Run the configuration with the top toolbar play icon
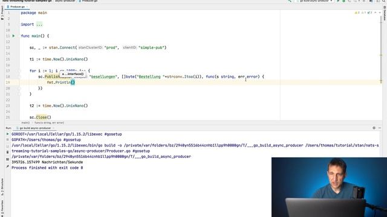 tap(338, 1)
